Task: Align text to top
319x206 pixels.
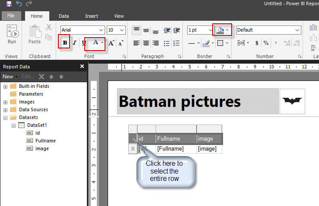Action: (x=137, y=30)
